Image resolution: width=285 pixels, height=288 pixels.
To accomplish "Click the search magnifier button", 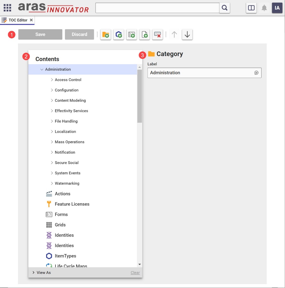I will (x=225, y=8).
